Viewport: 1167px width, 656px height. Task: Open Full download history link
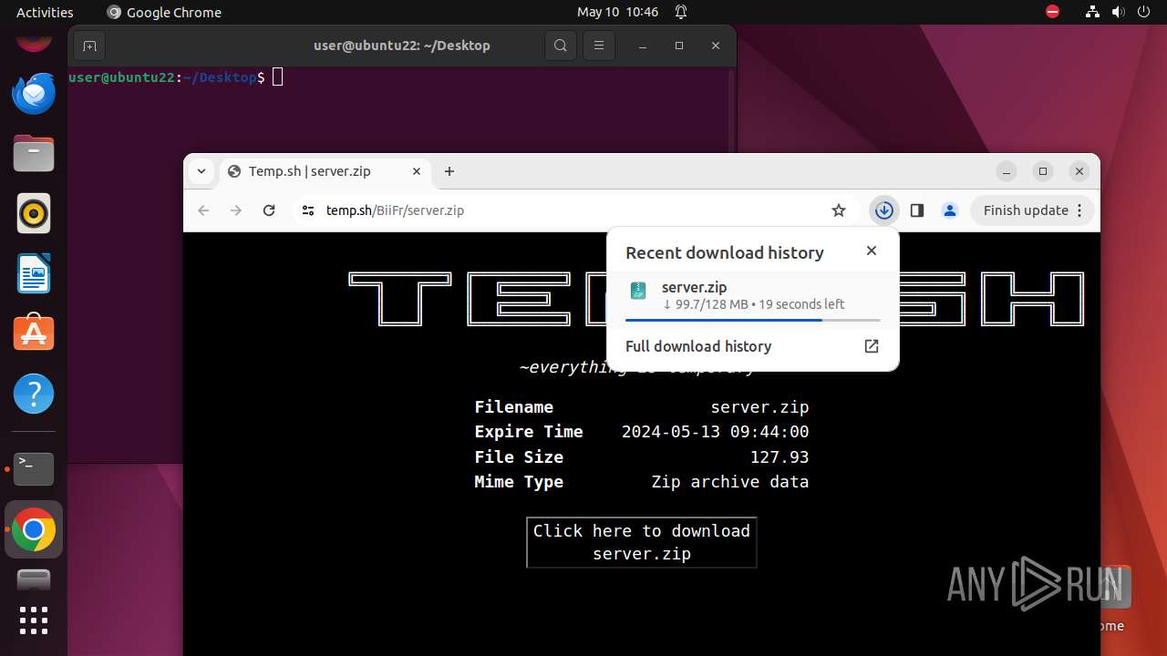698,346
